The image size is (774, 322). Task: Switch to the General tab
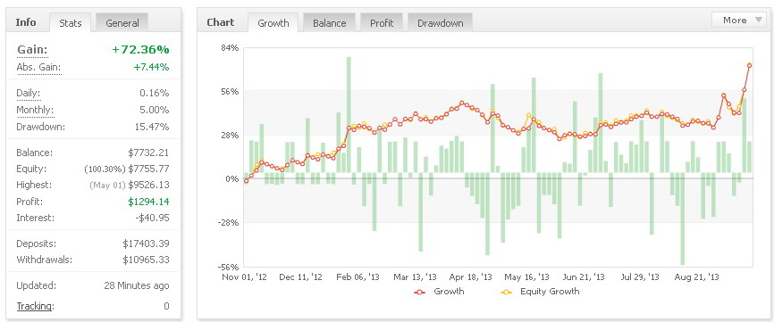coord(122,22)
